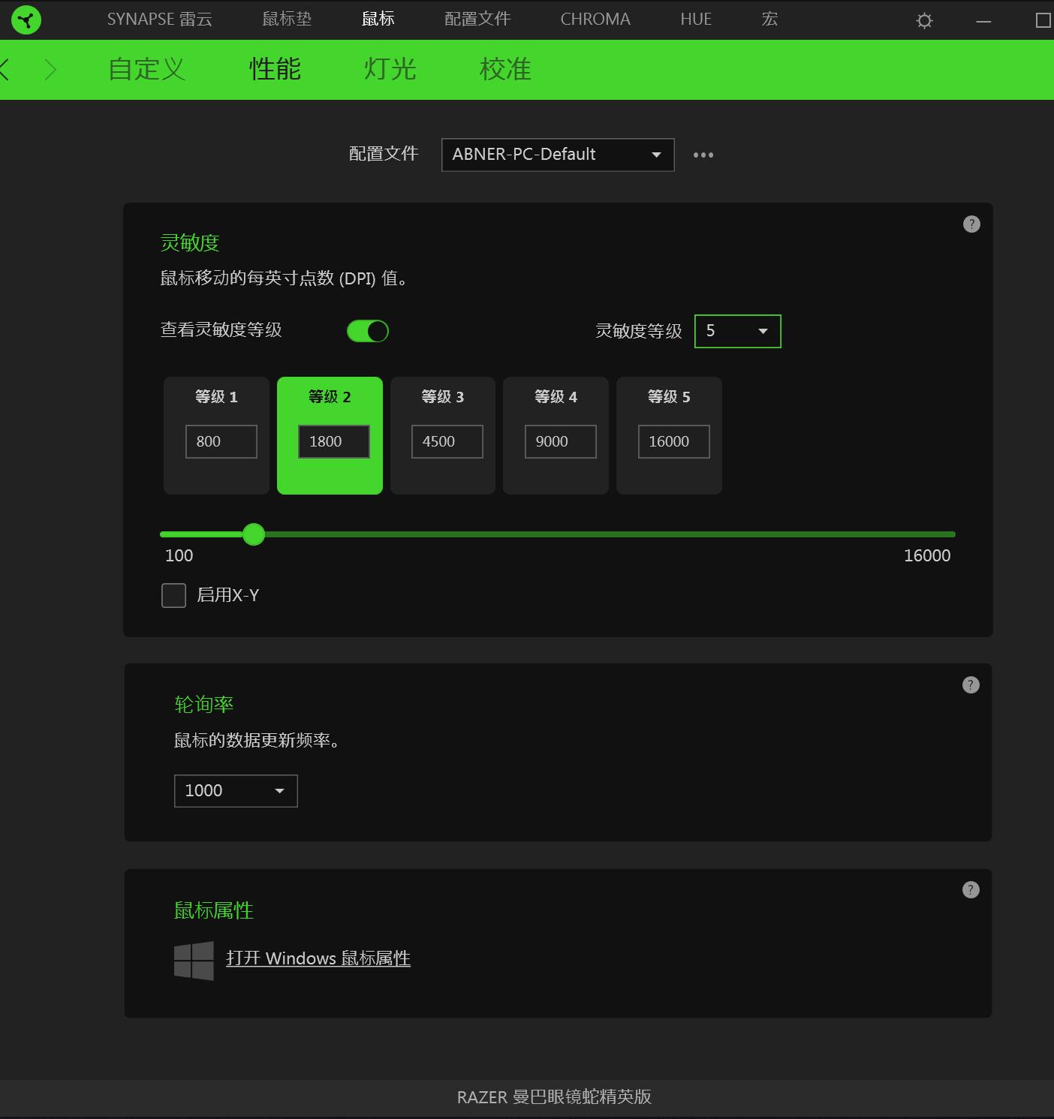Click the Razer logo icon
This screenshot has width=1054, height=1119.
(25, 20)
